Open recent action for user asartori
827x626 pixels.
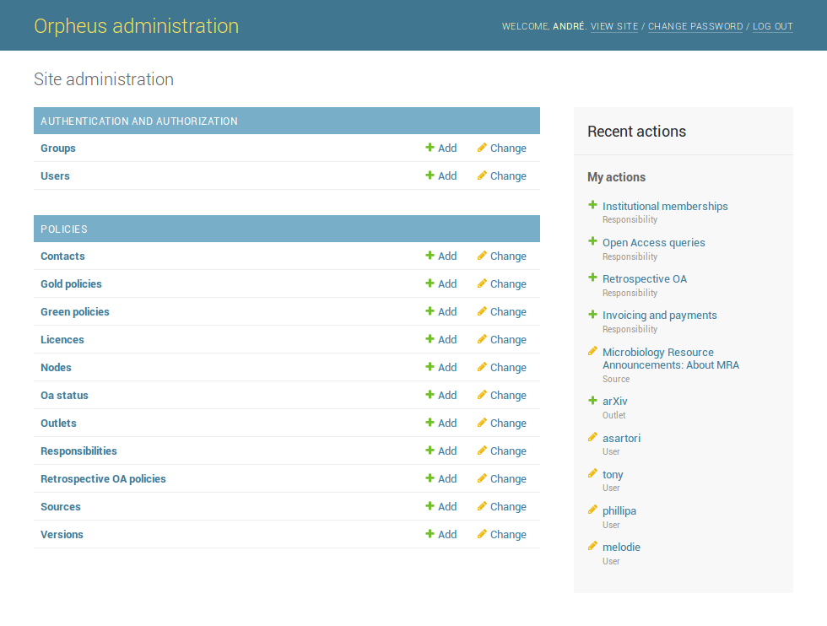click(621, 439)
